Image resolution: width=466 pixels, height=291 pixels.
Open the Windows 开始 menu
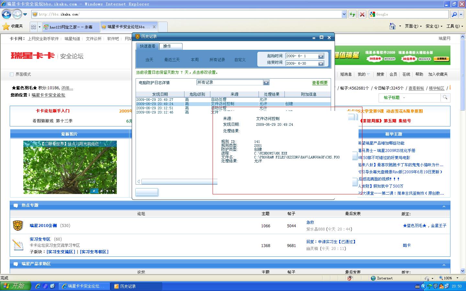pyautogui.click(x=15, y=286)
